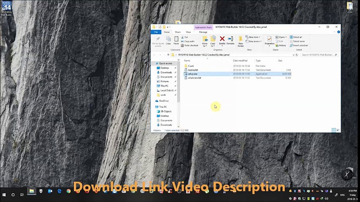360x202 pixels.
Task: Open Downloads pinned under Quick access
Action: pos(166,72)
